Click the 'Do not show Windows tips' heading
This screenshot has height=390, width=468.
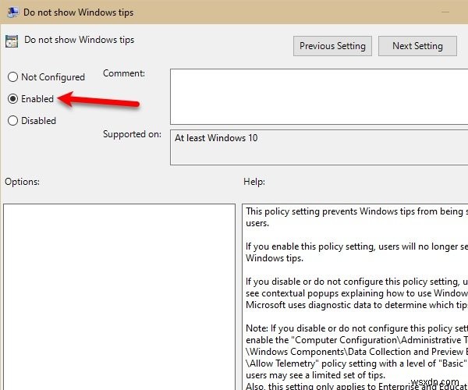coord(79,40)
